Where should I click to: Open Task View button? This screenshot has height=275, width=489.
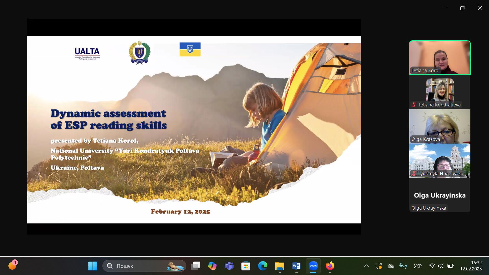pos(196,266)
